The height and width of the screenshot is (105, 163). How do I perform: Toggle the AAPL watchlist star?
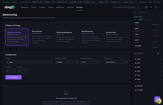click(136, 63)
